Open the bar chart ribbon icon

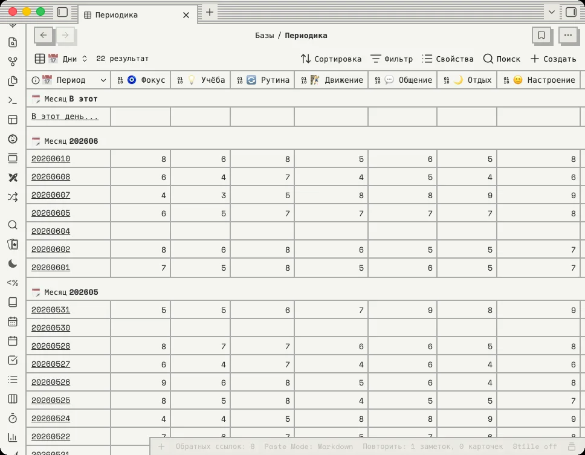(x=13, y=437)
